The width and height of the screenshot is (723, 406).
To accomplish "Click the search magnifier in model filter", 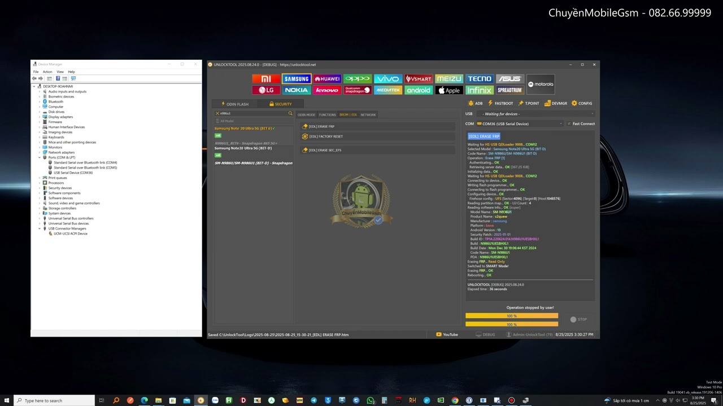I will 291,113.
